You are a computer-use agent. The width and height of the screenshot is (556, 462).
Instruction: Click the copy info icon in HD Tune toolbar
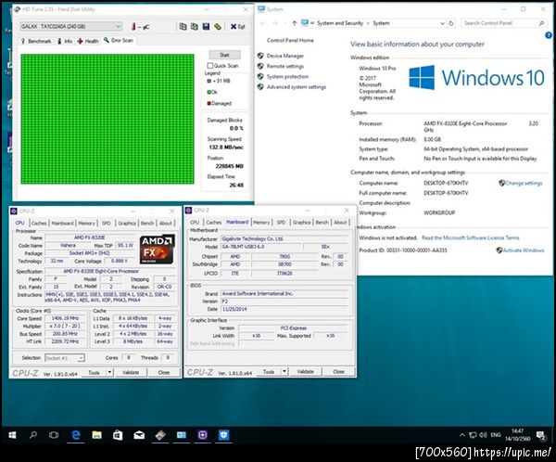point(183,26)
